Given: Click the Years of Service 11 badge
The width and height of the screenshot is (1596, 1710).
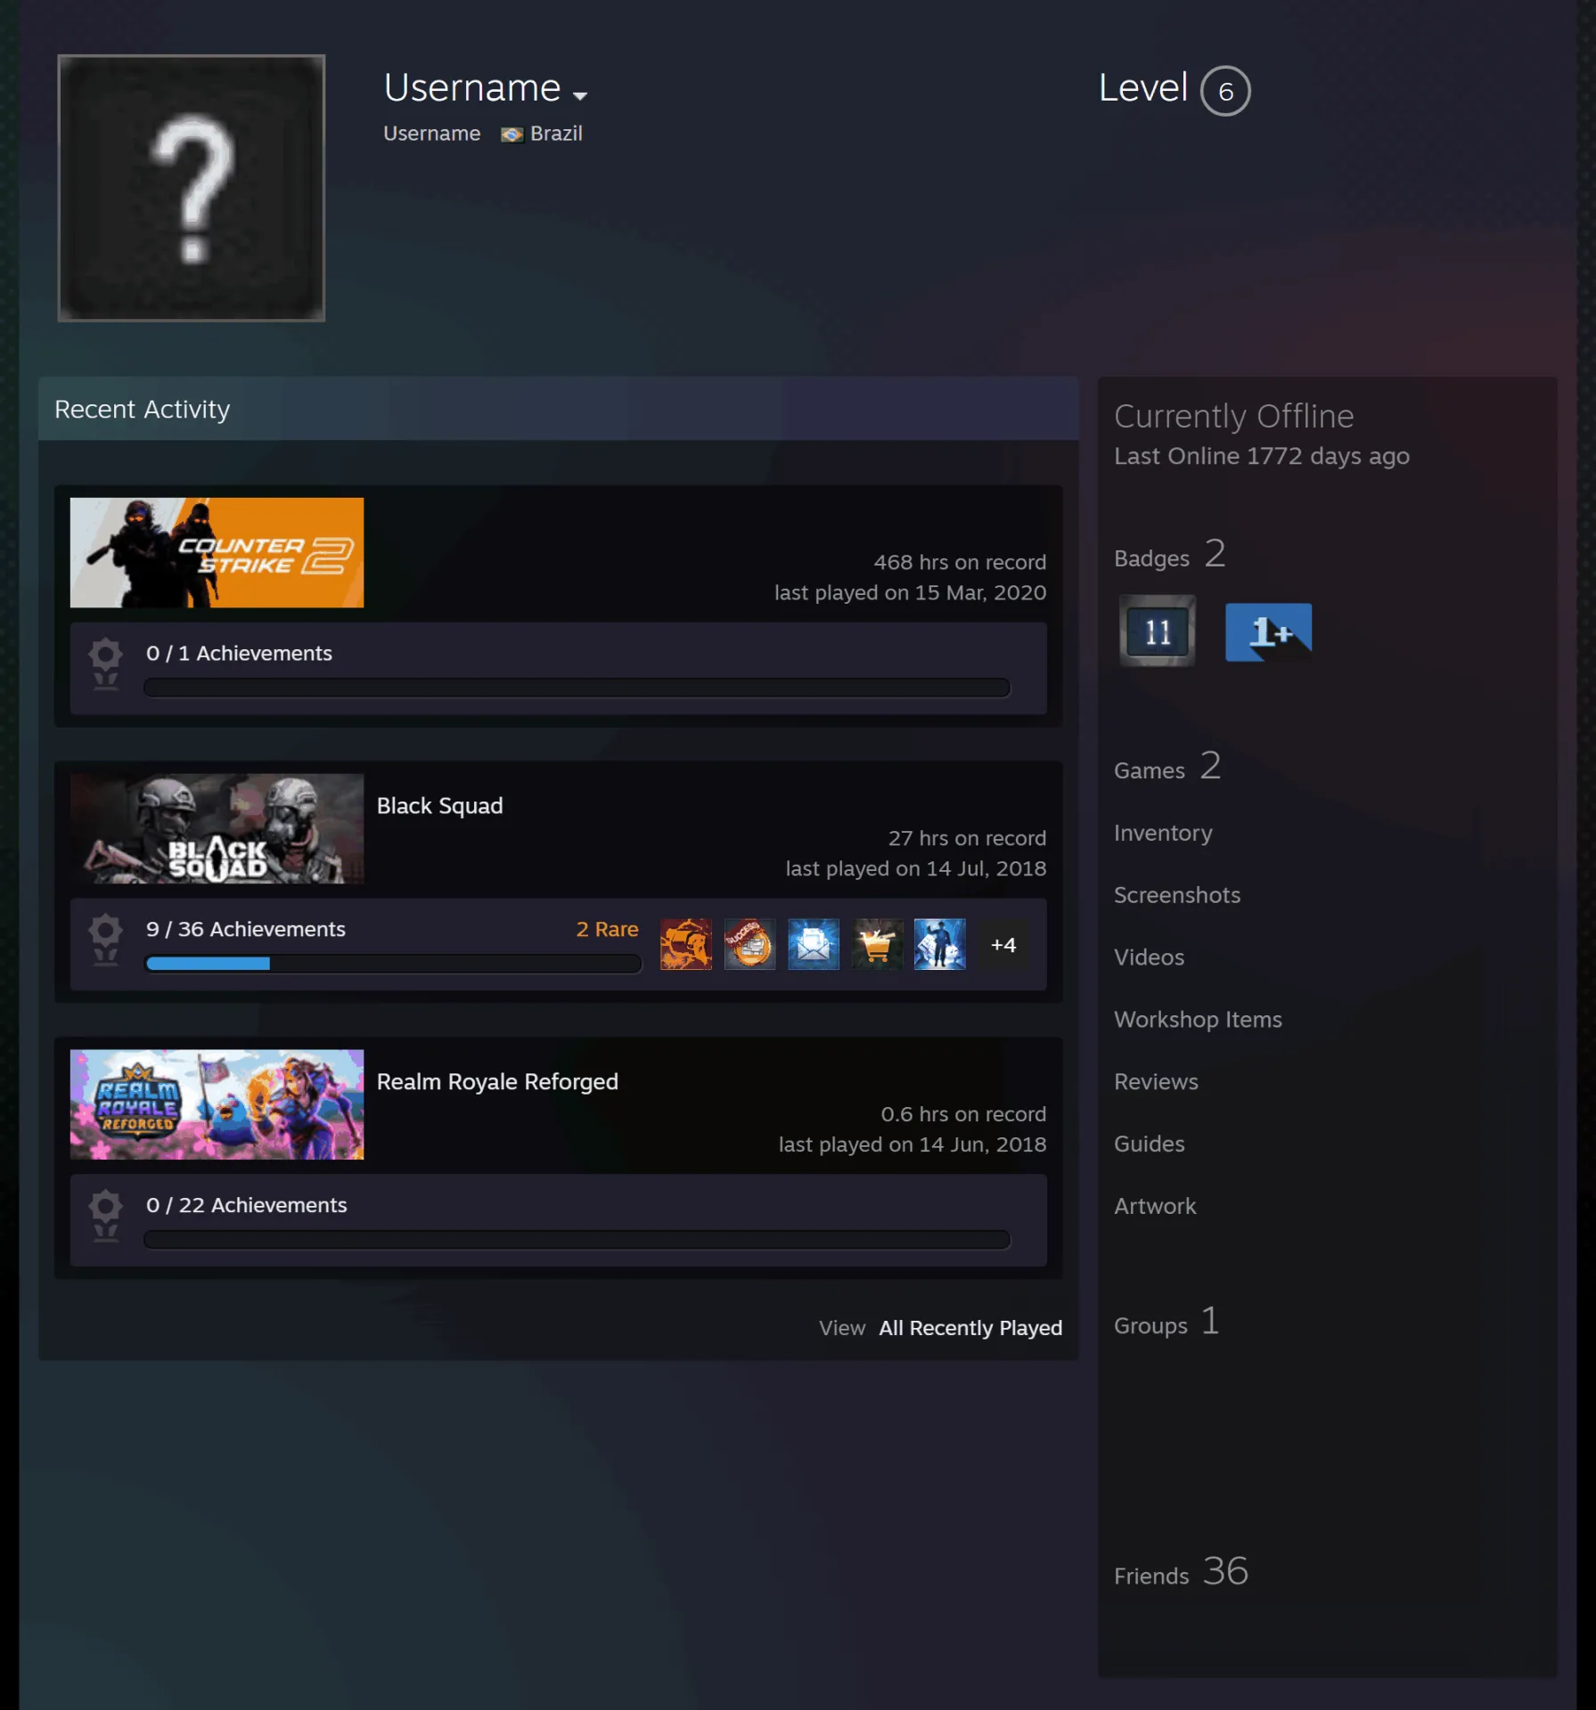Looking at the screenshot, I should 1158,631.
